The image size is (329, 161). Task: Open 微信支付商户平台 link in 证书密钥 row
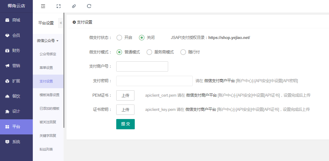click(x=201, y=109)
